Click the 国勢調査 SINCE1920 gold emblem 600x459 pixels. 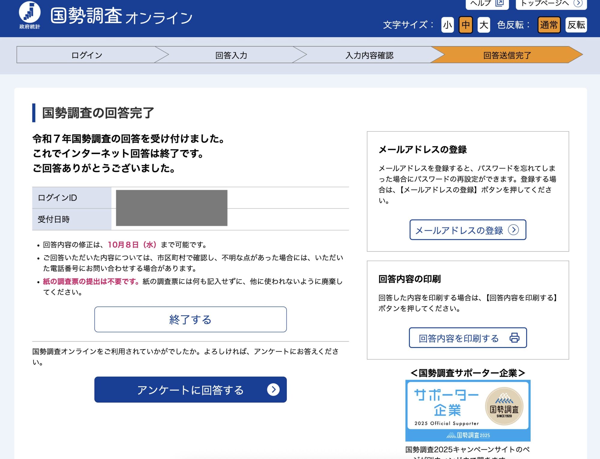click(x=504, y=406)
